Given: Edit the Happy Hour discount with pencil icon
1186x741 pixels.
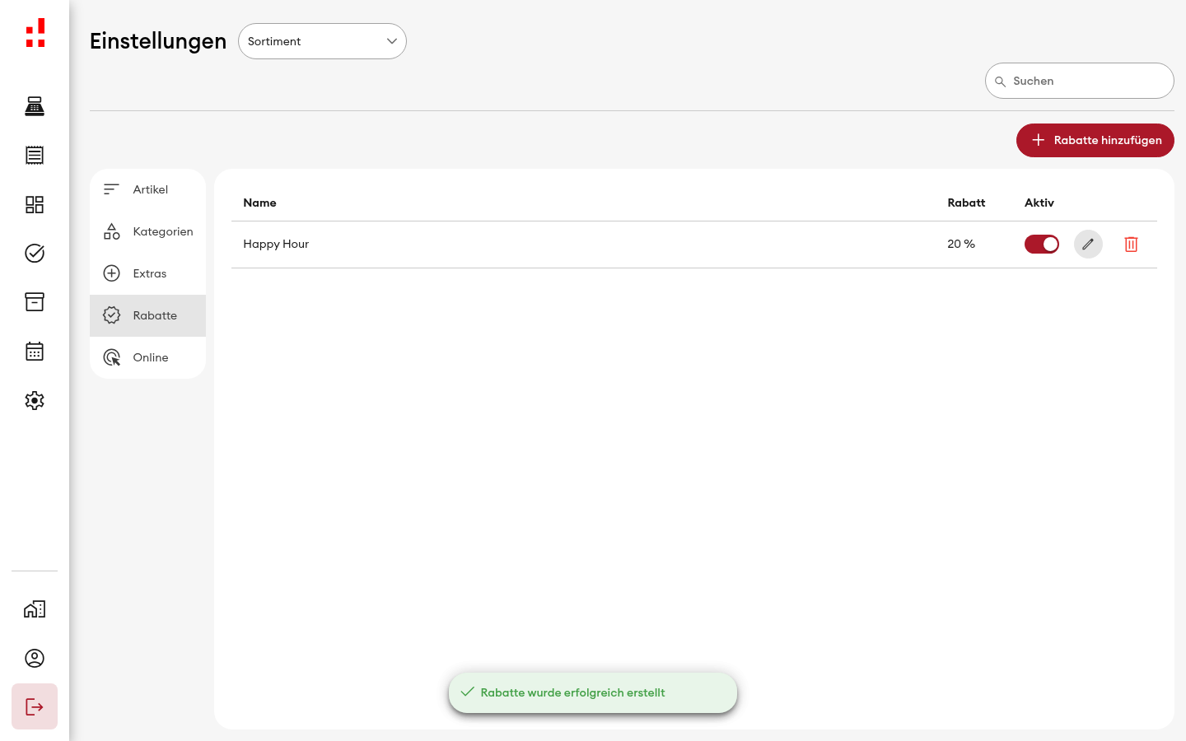Looking at the screenshot, I should click(x=1088, y=244).
